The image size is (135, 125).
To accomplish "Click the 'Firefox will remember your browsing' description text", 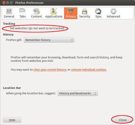I will pos(66,59).
